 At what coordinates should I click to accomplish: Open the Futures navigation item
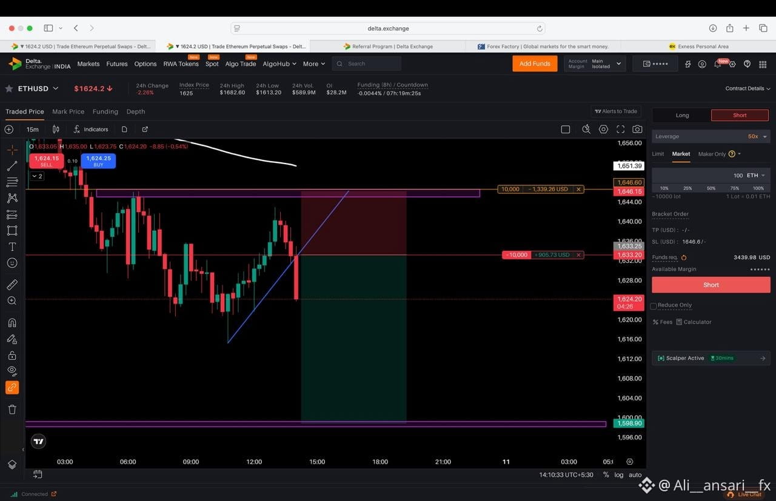(x=117, y=64)
